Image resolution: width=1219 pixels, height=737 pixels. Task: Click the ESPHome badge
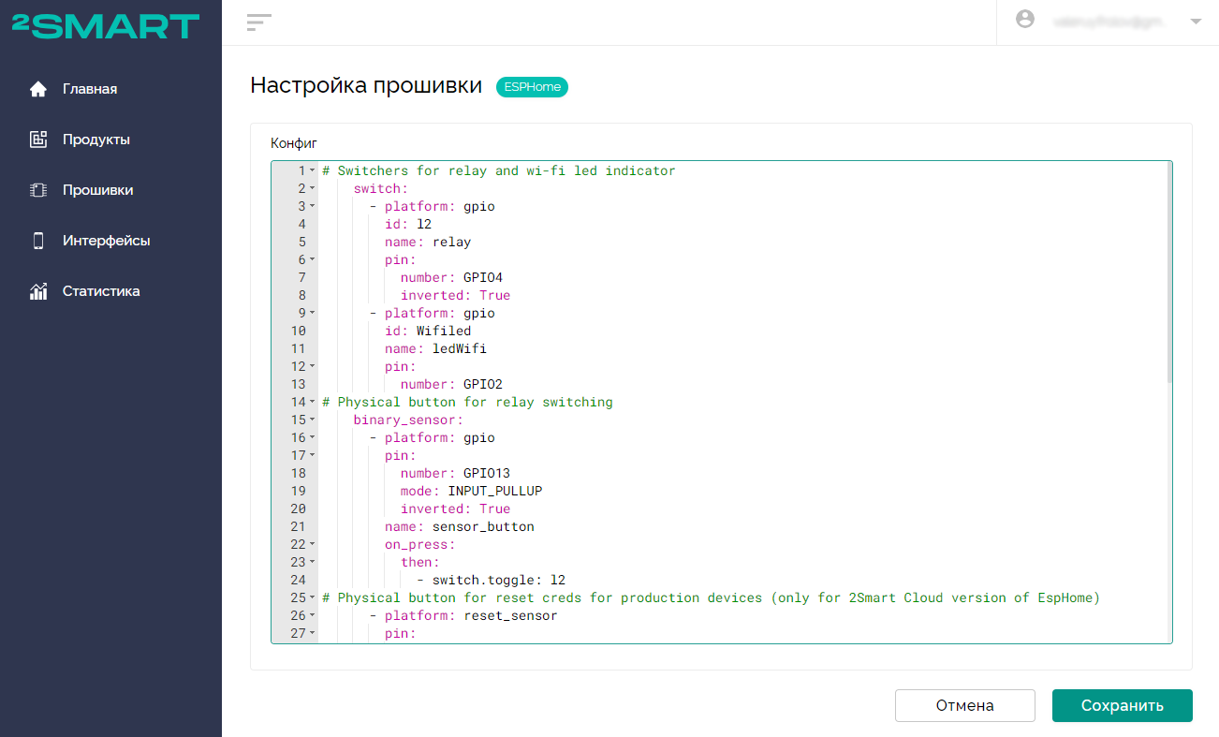(x=532, y=87)
